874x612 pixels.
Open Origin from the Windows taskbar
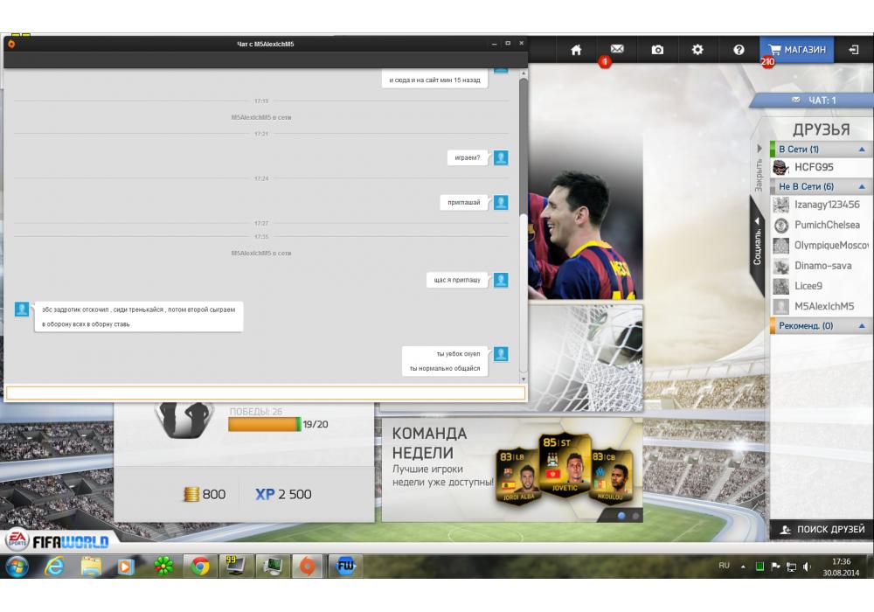pos(308,567)
